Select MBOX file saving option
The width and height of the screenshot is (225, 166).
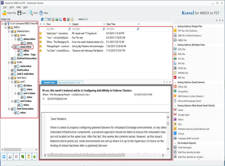(x=182, y=40)
